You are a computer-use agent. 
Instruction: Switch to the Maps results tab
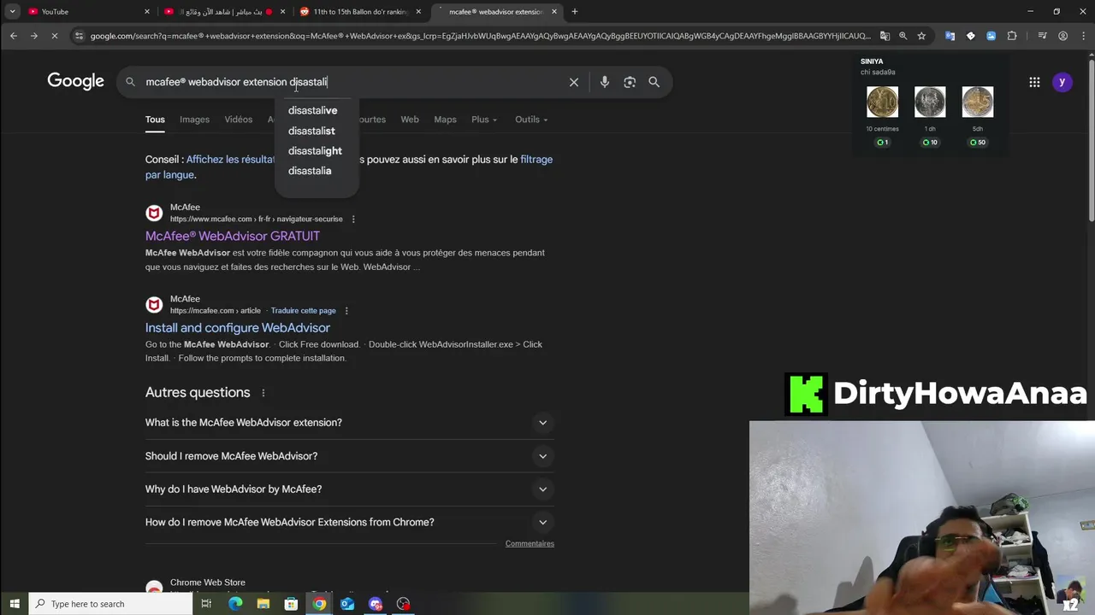[445, 120]
